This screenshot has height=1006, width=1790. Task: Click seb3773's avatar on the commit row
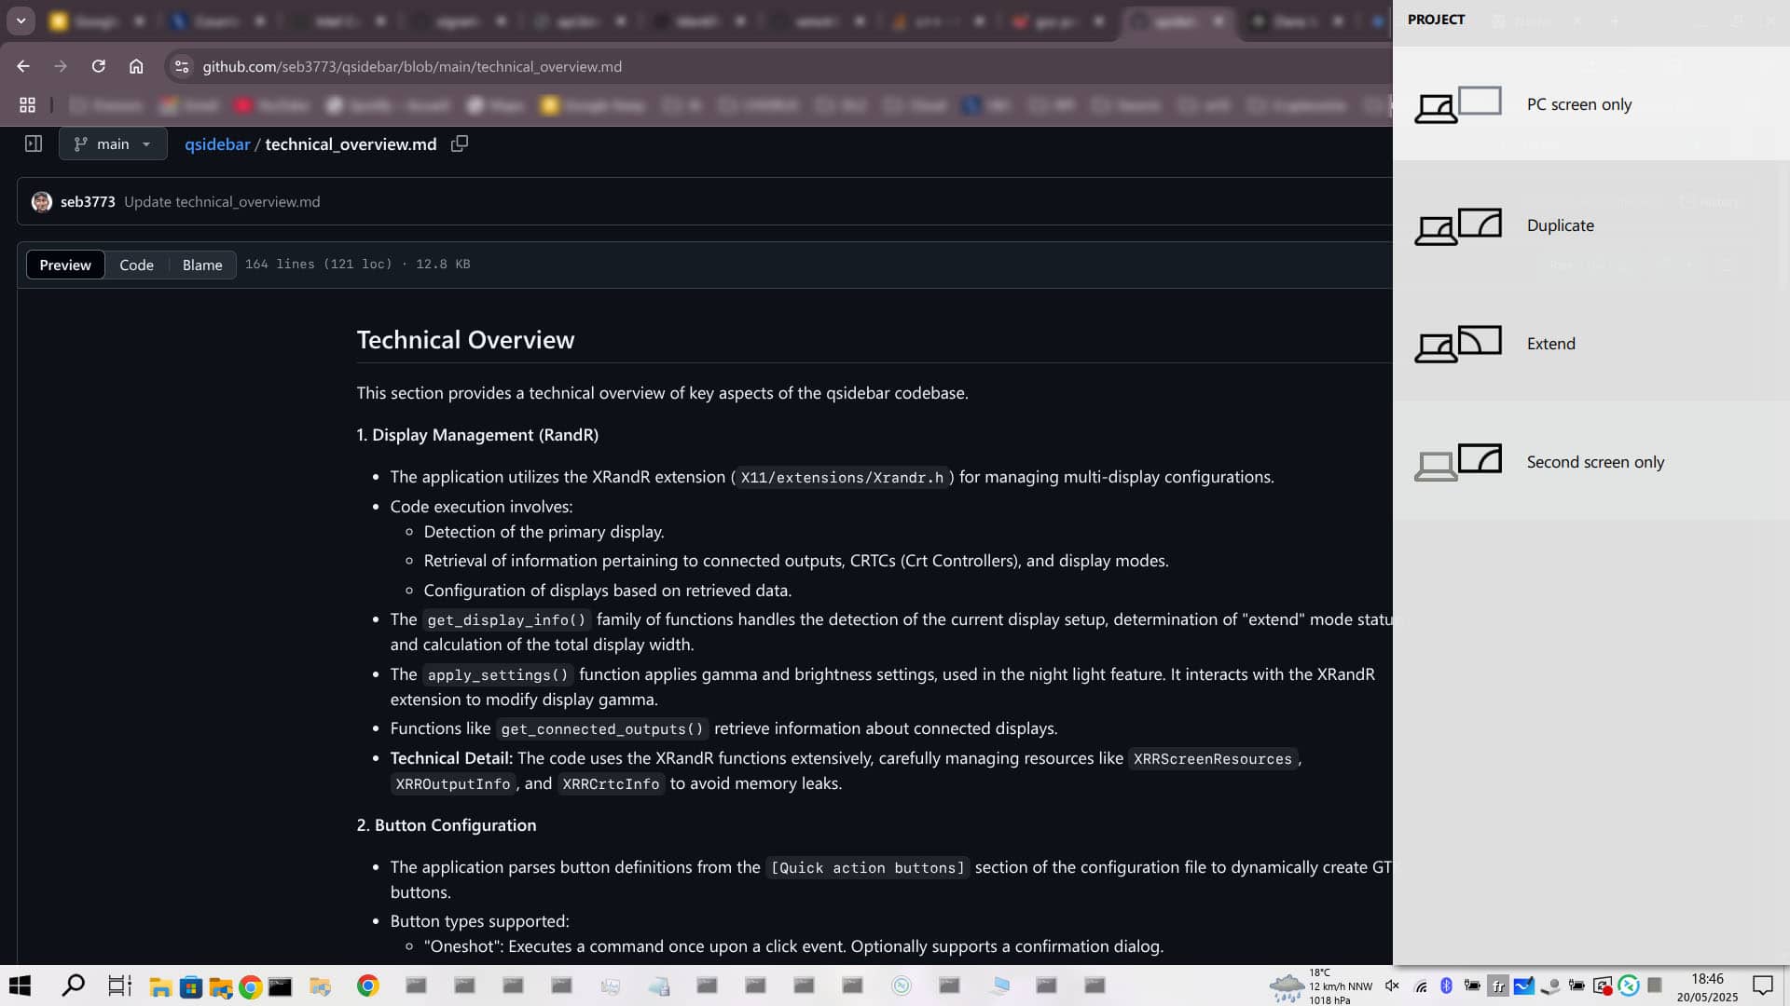42,201
